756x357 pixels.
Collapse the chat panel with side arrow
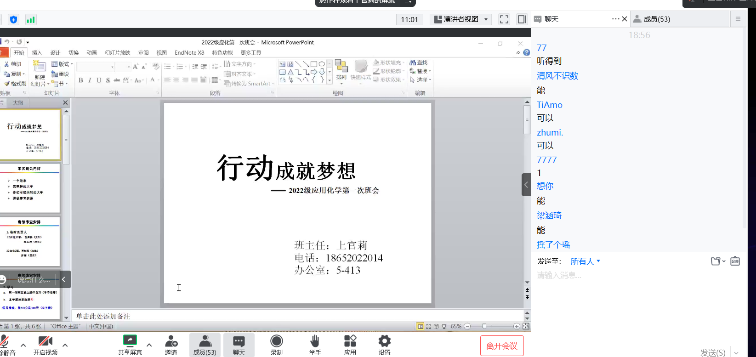tap(526, 185)
